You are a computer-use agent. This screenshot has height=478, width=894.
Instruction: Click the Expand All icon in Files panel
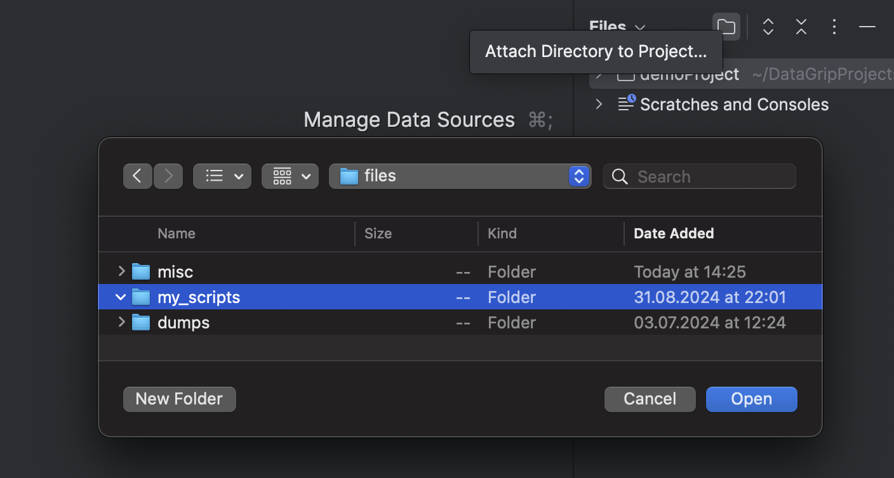[768, 27]
